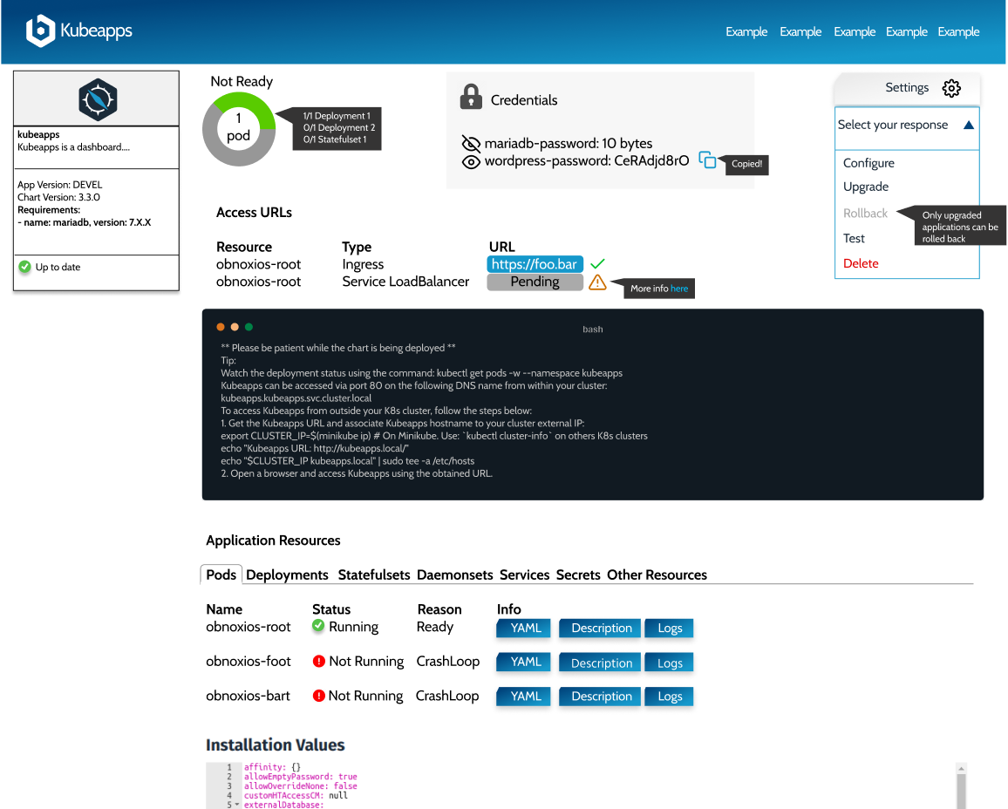
Task: Open the Secrets tab
Action: pos(578,575)
